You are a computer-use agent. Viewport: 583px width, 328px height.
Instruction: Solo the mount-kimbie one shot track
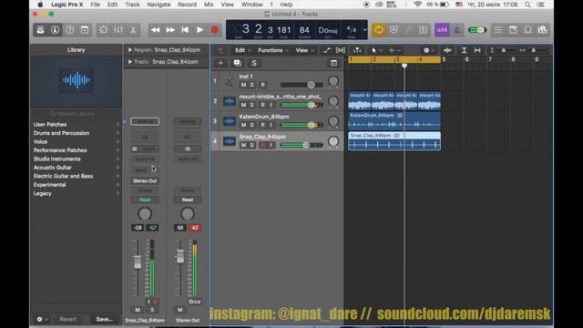click(251, 105)
